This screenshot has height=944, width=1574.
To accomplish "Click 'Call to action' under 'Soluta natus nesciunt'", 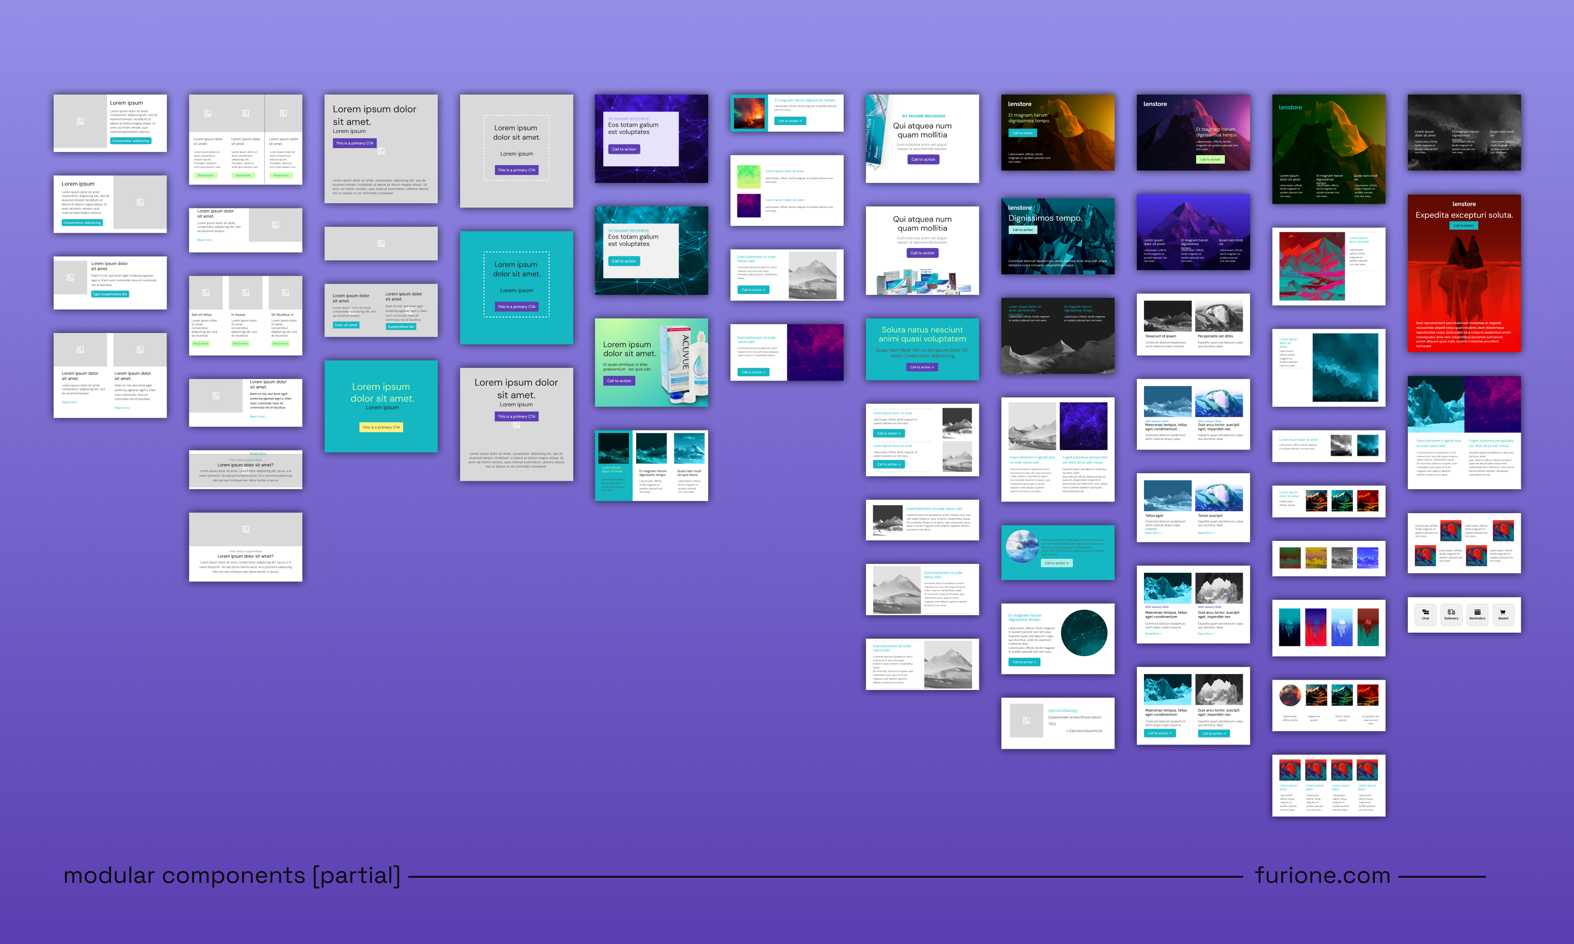I will coord(922,367).
